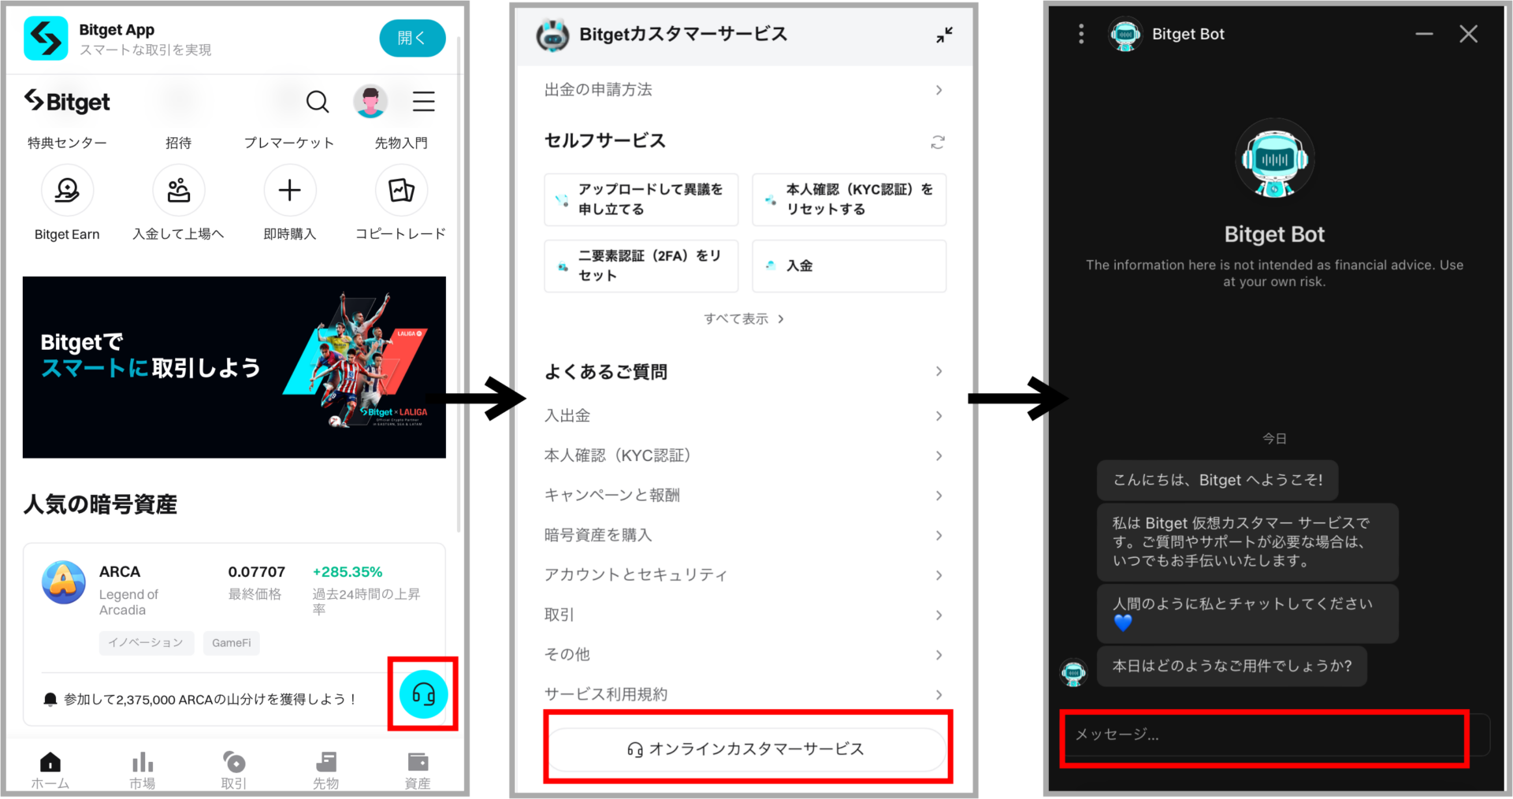Open the Bitget Bot options menu (three dots)

point(1081,34)
